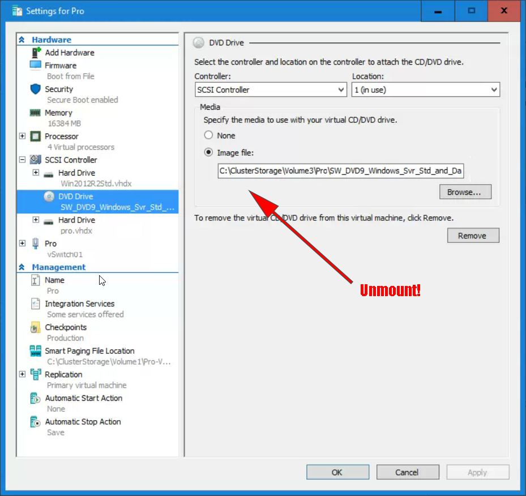Select Add Hardware in the tree
This screenshot has height=496, width=526.
click(70, 53)
